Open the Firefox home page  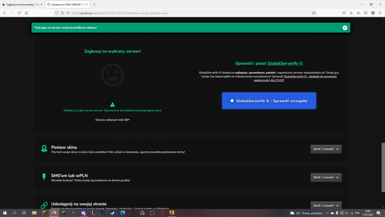tap(26, 13)
